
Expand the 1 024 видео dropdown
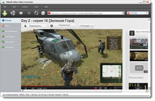(86, 26)
